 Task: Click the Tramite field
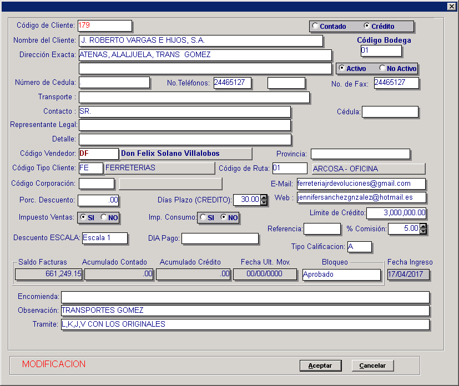coord(245,324)
